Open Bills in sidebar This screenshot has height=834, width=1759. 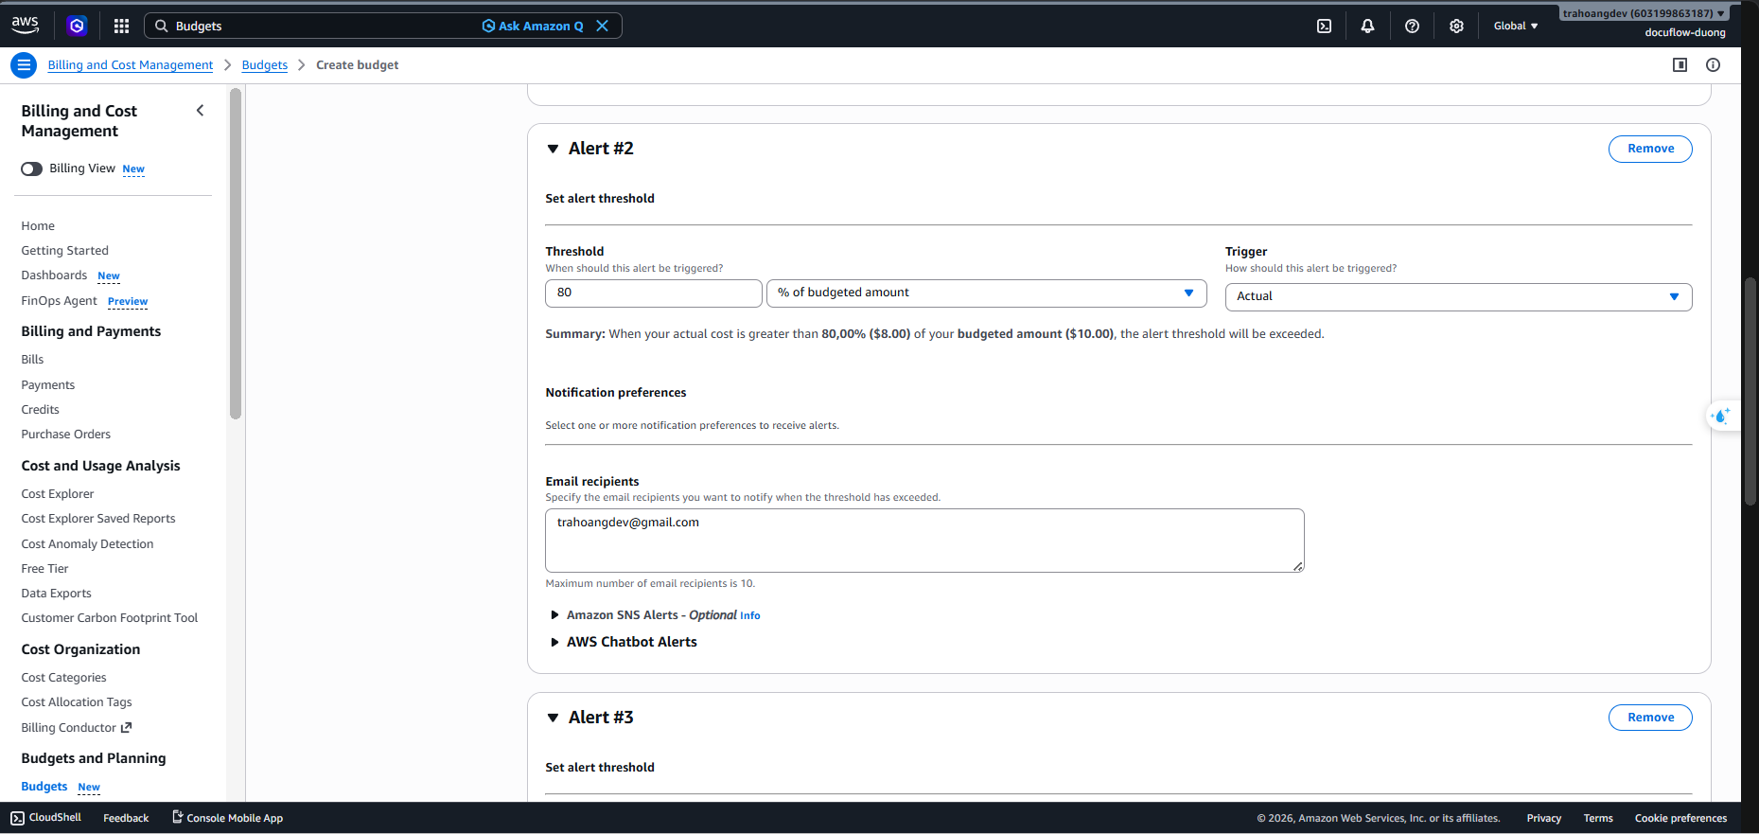32,360
